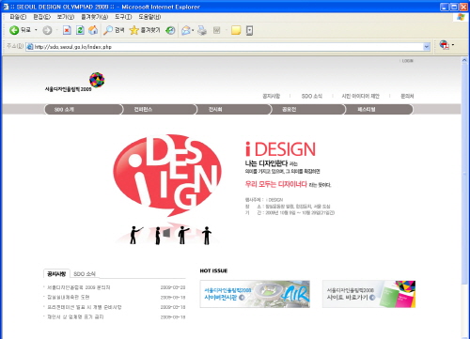Screen dimensions: 470x339
Task: Open the Mail envelope icon
Action: (x=186, y=30)
